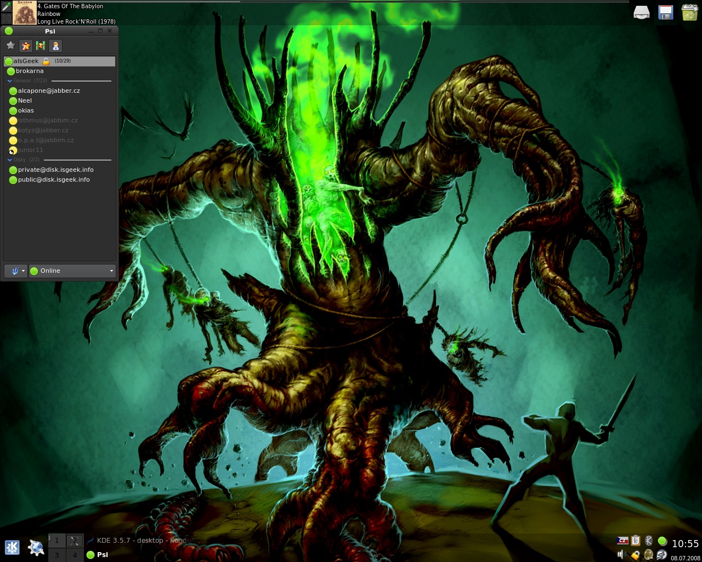Select the alsGeek account row
The height and width of the screenshot is (562, 702).
(59, 61)
